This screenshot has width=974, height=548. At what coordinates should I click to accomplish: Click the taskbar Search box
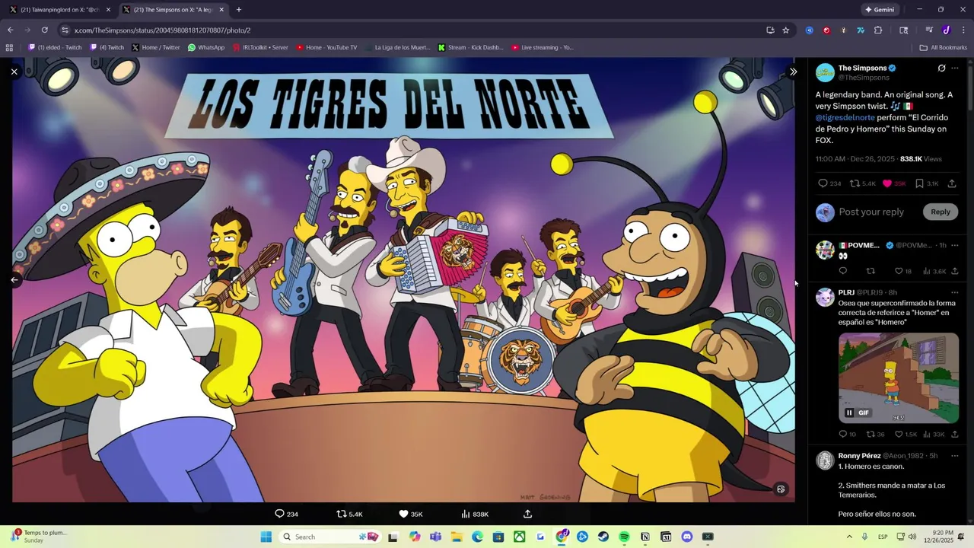point(330,537)
